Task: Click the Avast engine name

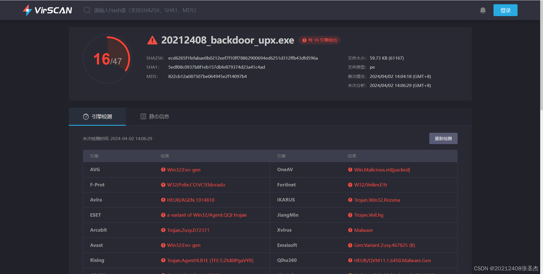Action: (x=96, y=245)
